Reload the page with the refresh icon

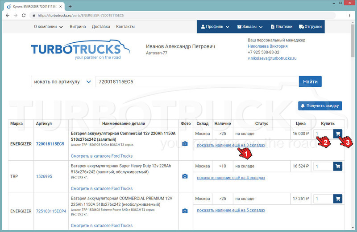click(x=24, y=16)
